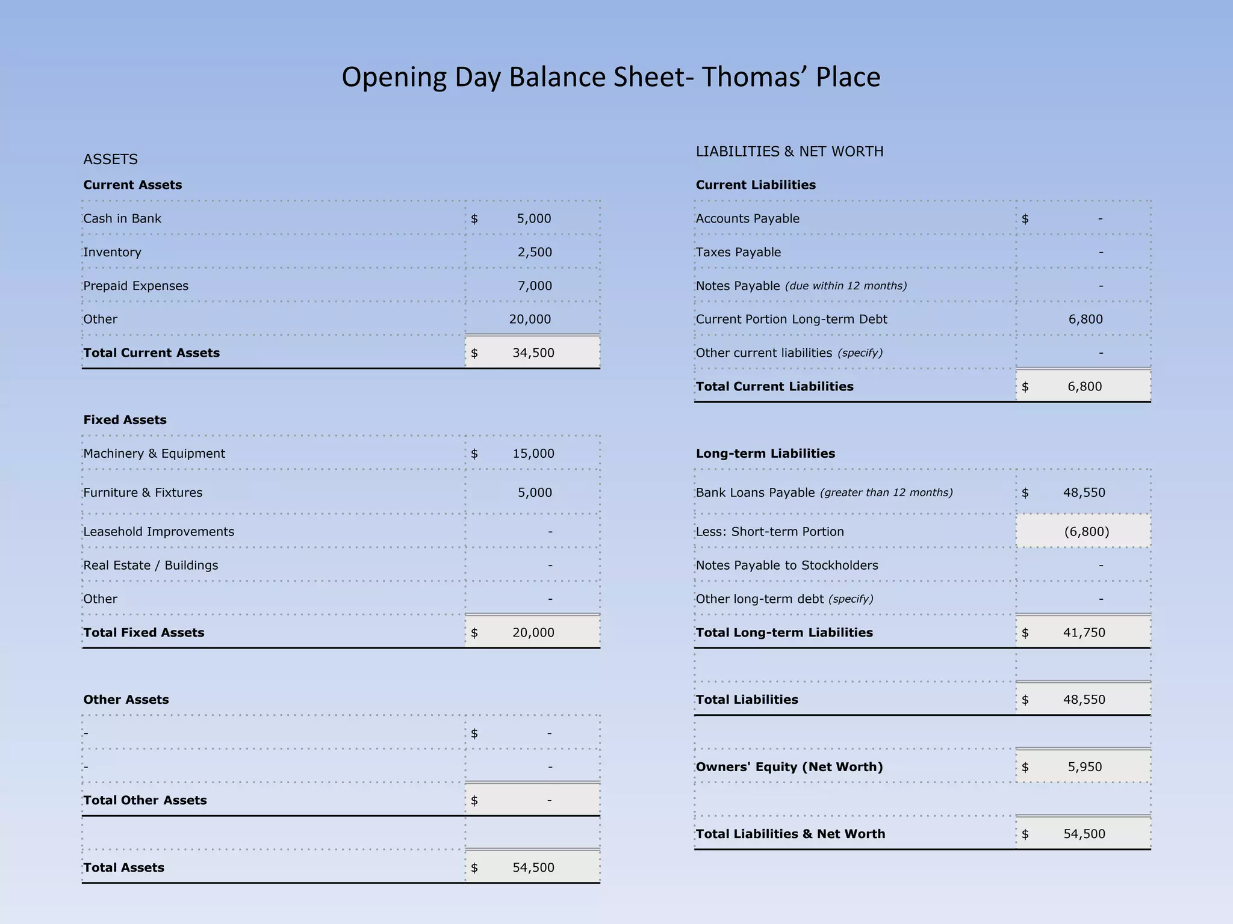1233x924 pixels.
Task: Select the Total Fixed Assets cell 20,000
Action: (x=533, y=632)
